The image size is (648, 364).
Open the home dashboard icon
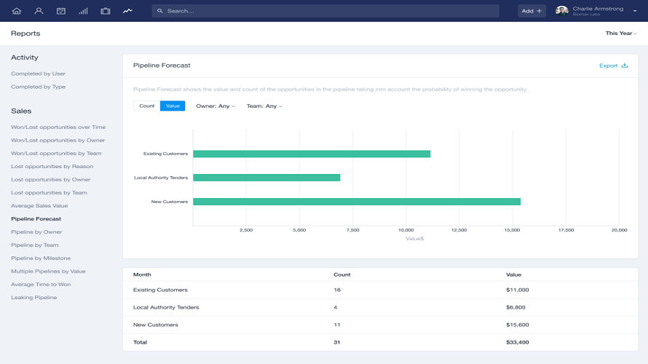point(17,11)
